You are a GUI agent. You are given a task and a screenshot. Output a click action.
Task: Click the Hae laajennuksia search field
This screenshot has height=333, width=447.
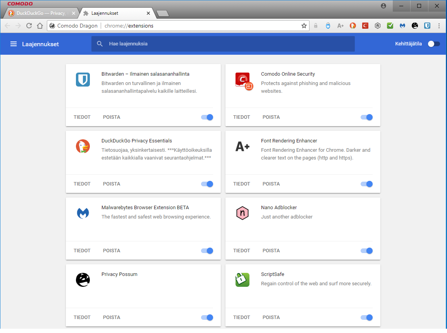tap(229, 44)
